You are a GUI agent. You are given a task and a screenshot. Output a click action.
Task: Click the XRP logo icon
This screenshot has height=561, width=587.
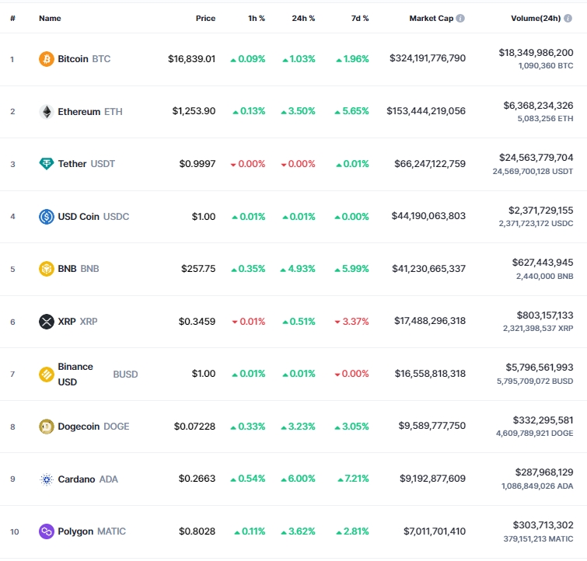pyautogui.click(x=47, y=322)
